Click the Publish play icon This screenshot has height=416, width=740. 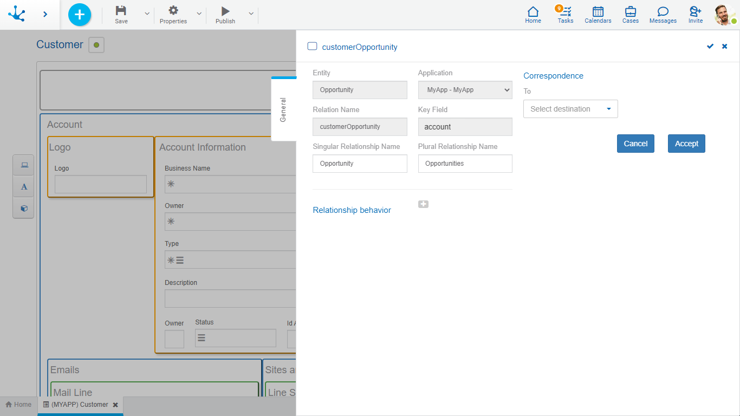(225, 11)
